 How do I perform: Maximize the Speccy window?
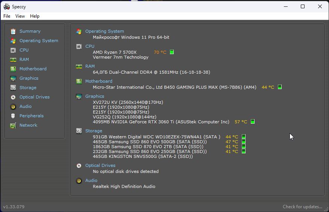(x=303, y=6)
